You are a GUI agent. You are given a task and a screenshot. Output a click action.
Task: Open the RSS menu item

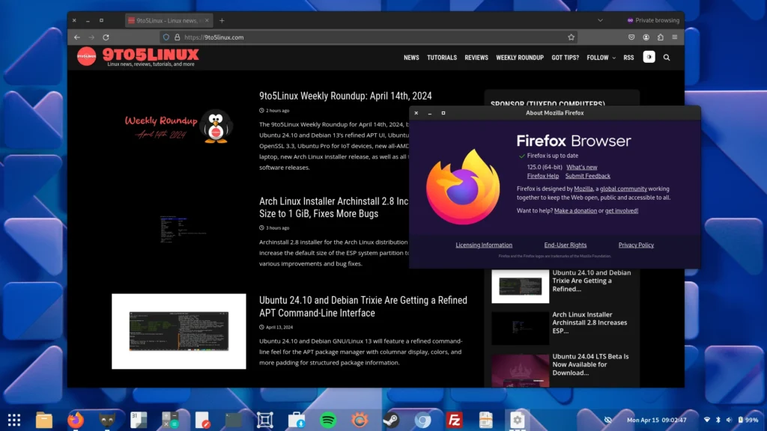click(628, 58)
